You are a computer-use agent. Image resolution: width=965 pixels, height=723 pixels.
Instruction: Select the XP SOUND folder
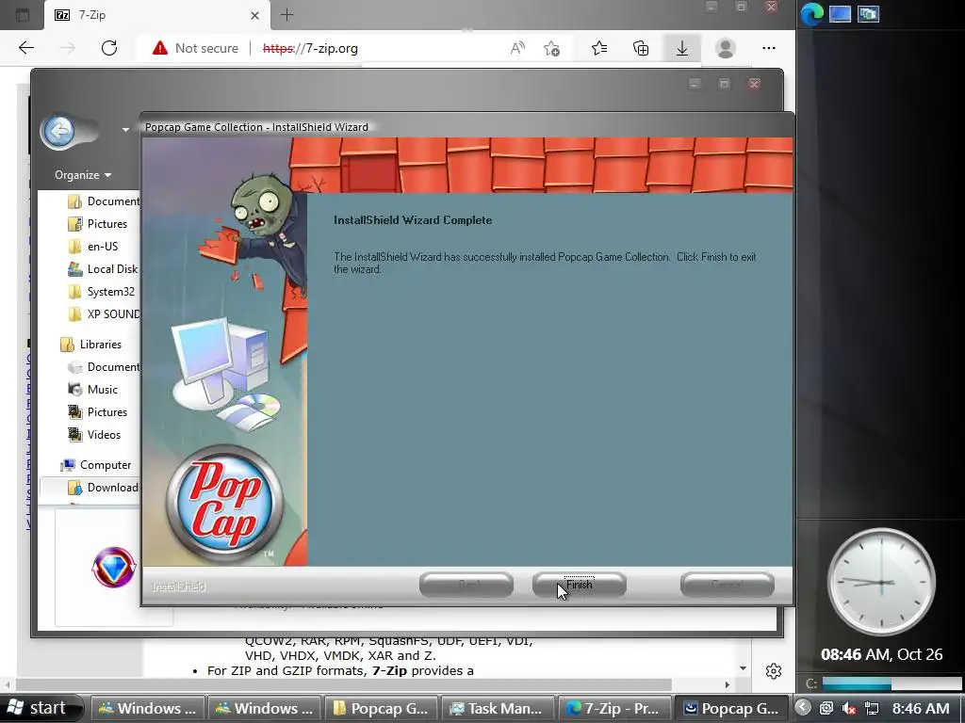pos(104,314)
